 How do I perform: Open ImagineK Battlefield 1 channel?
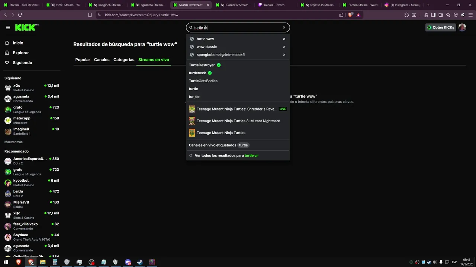pos(32,131)
